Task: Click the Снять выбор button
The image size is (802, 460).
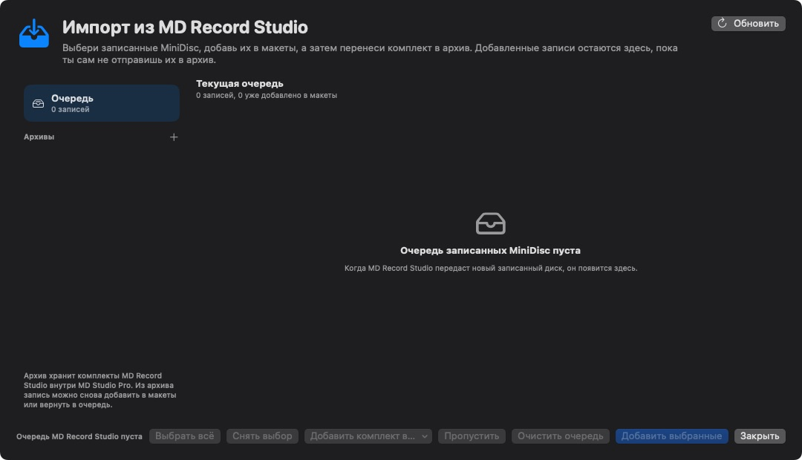Action: coord(262,436)
